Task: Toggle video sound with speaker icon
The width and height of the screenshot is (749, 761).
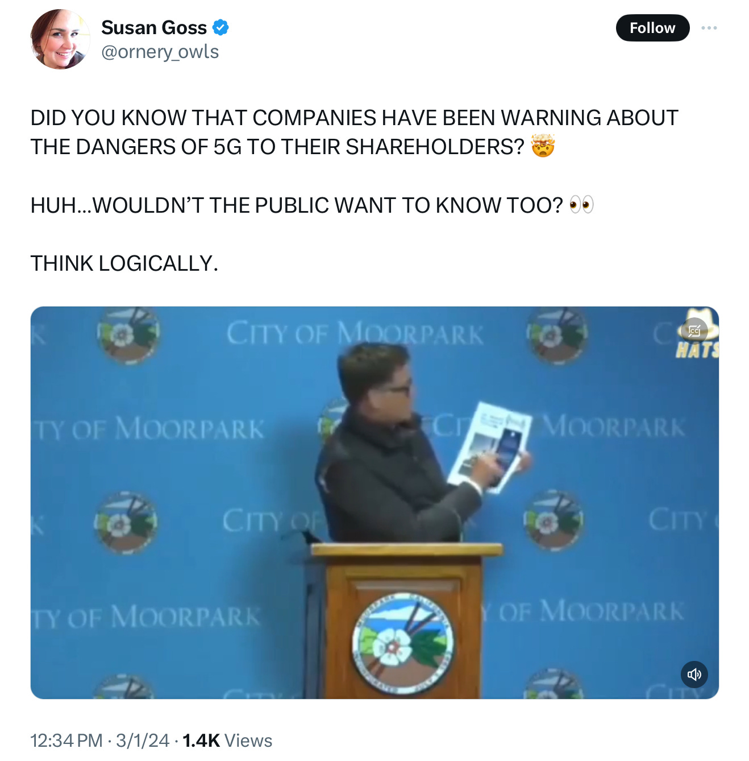Action: [694, 675]
